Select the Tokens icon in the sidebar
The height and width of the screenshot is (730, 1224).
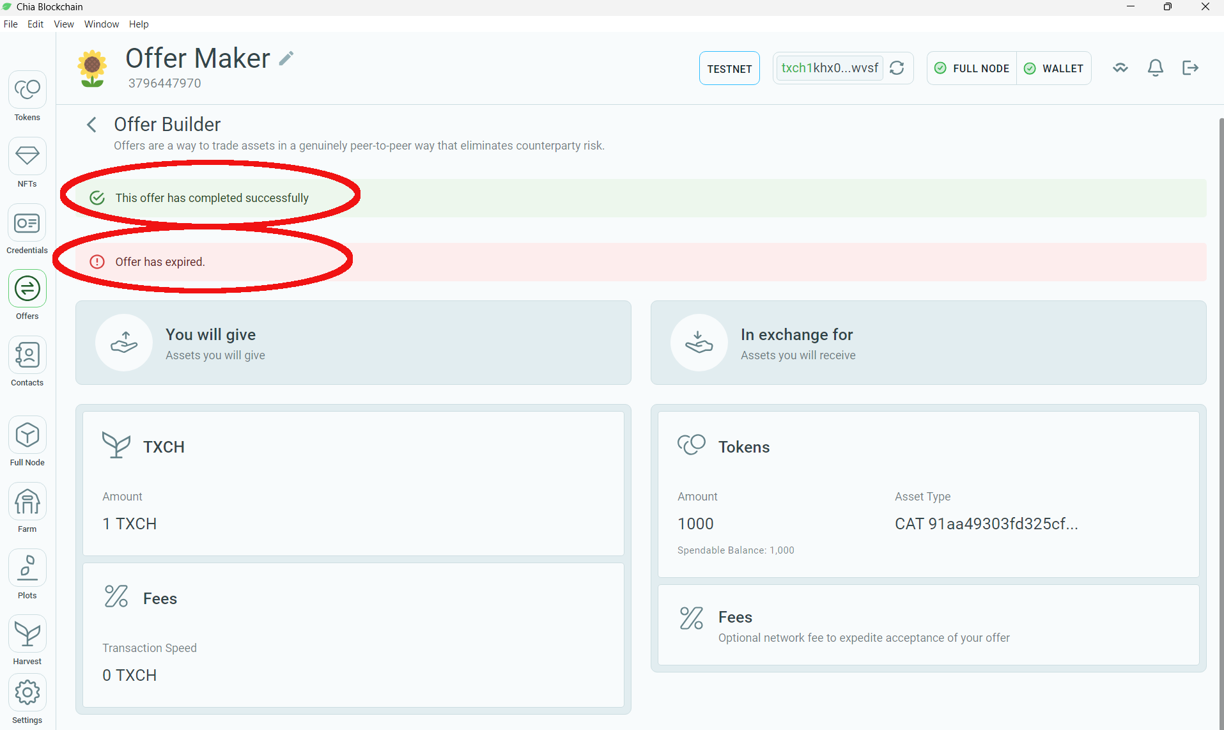(x=27, y=89)
